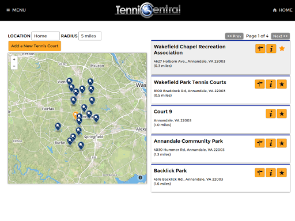
Task: Open map attribution info icon
Action: point(141,178)
